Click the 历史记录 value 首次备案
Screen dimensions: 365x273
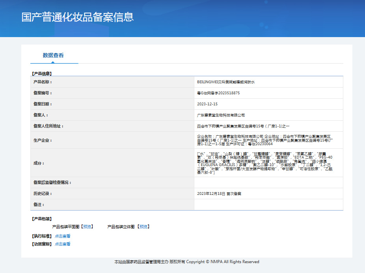pyautogui.click(x=219, y=194)
